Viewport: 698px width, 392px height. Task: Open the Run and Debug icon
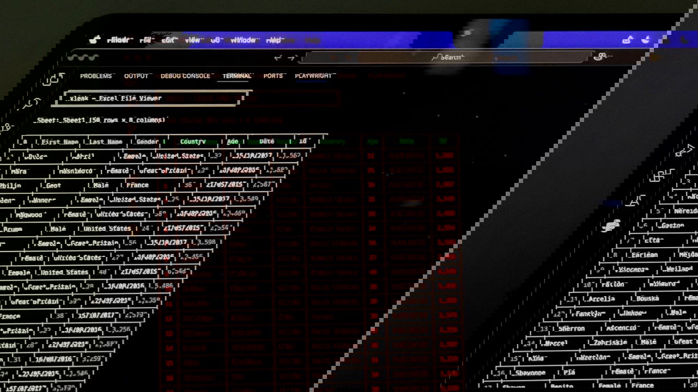[x=681, y=151]
